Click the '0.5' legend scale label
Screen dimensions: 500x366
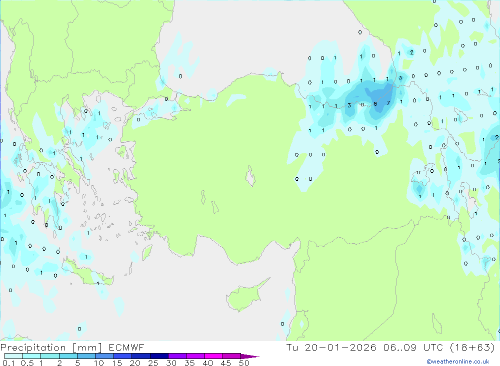(27, 363)
